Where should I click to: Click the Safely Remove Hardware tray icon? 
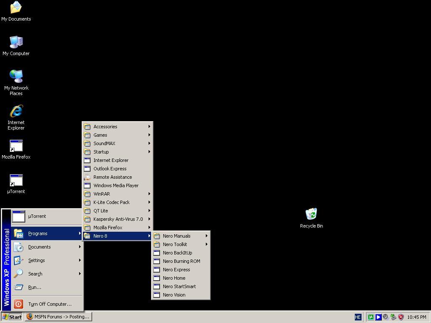point(393,317)
